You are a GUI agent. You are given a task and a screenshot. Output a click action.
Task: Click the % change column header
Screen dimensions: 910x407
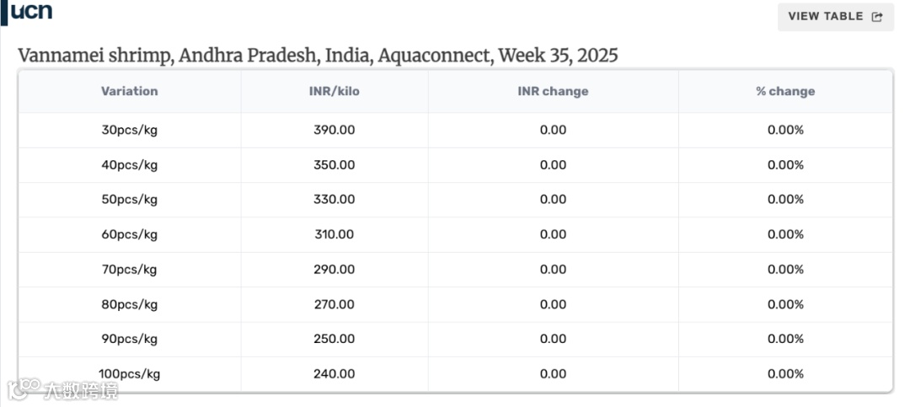785,91
